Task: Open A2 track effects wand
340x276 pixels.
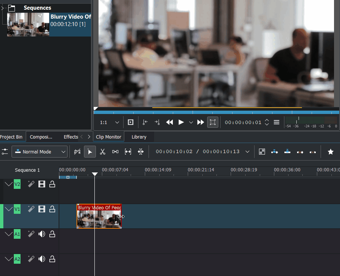Action: click(31, 259)
